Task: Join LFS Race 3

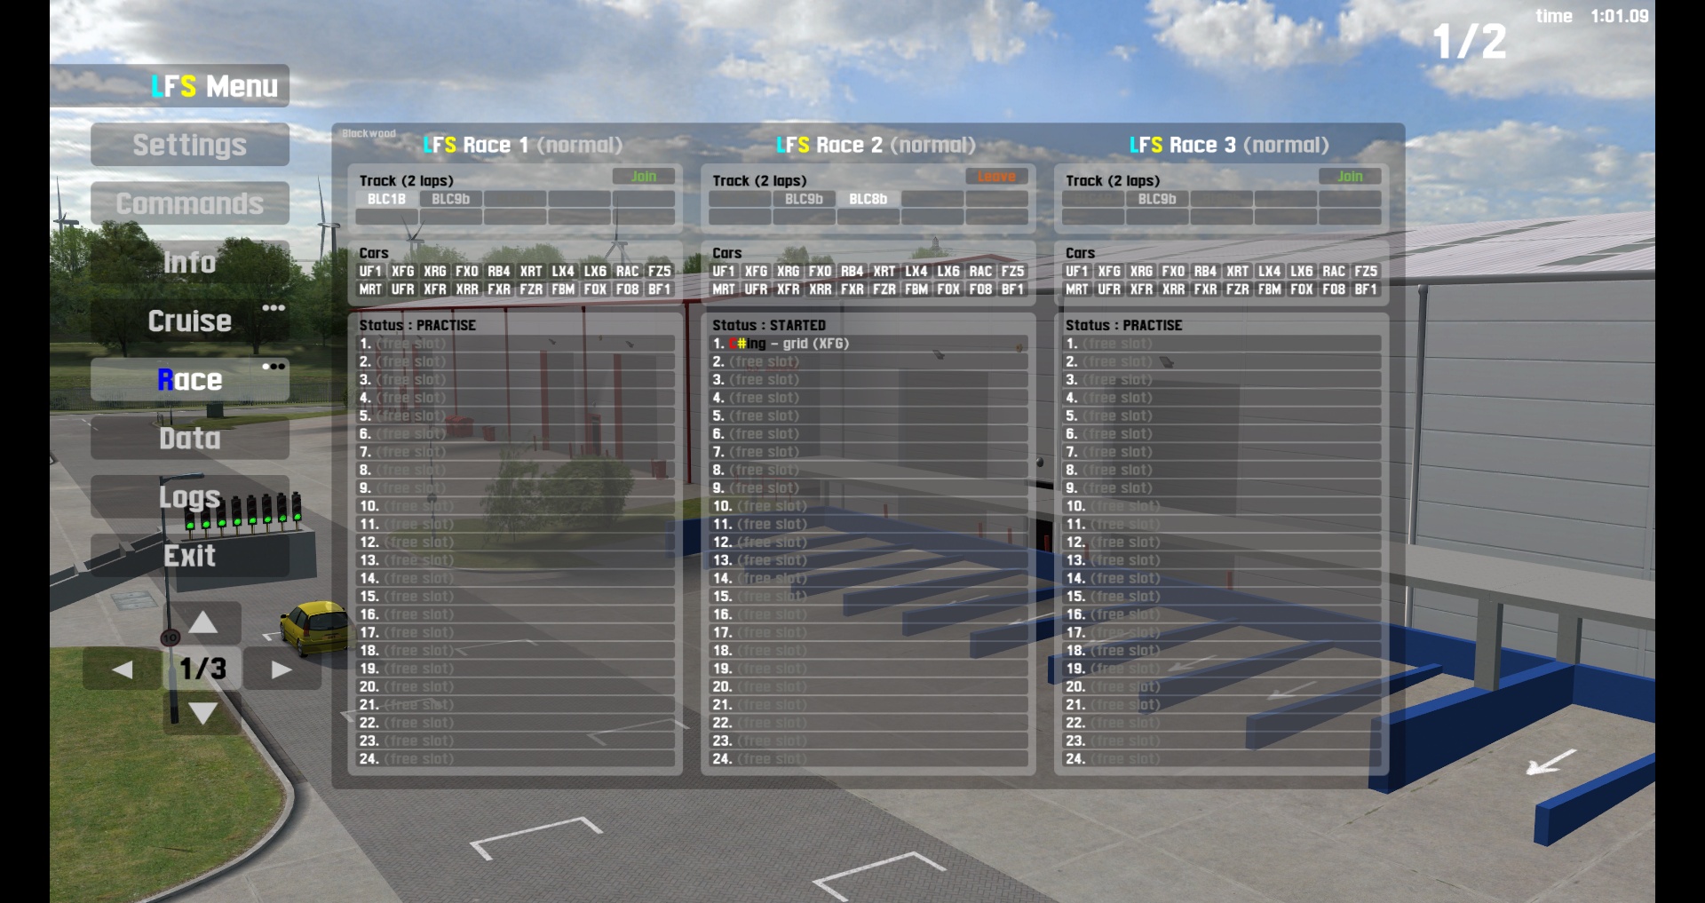Action: [x=1350, y=177]
